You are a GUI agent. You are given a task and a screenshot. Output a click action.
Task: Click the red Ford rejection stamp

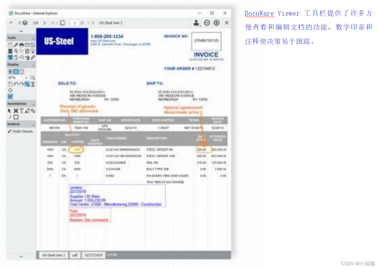pyautogui.click(x=90, y=215)
